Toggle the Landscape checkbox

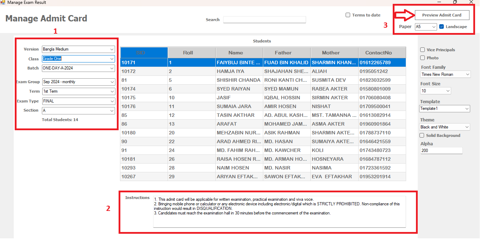tap(441, 27)
